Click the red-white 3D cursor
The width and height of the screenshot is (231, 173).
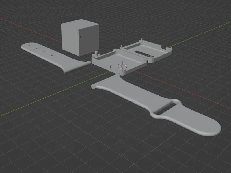(122, 66)
